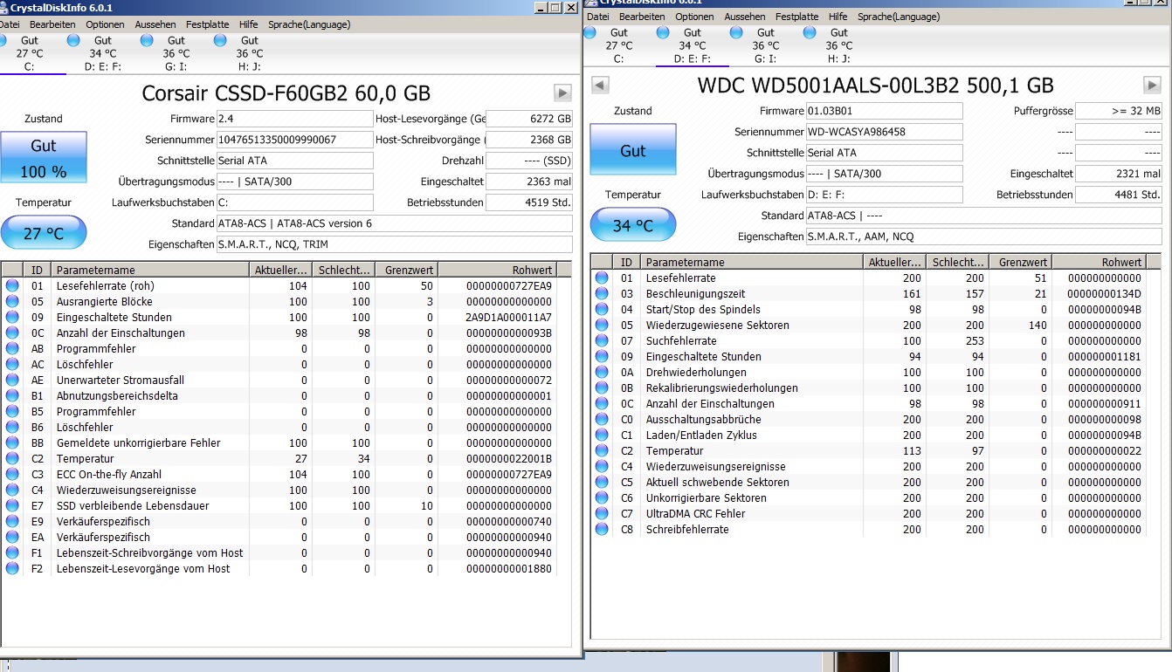Select H: J: drive in right window
The height and width of the screenshot is (672, 1172).
[x=838, y=45]
